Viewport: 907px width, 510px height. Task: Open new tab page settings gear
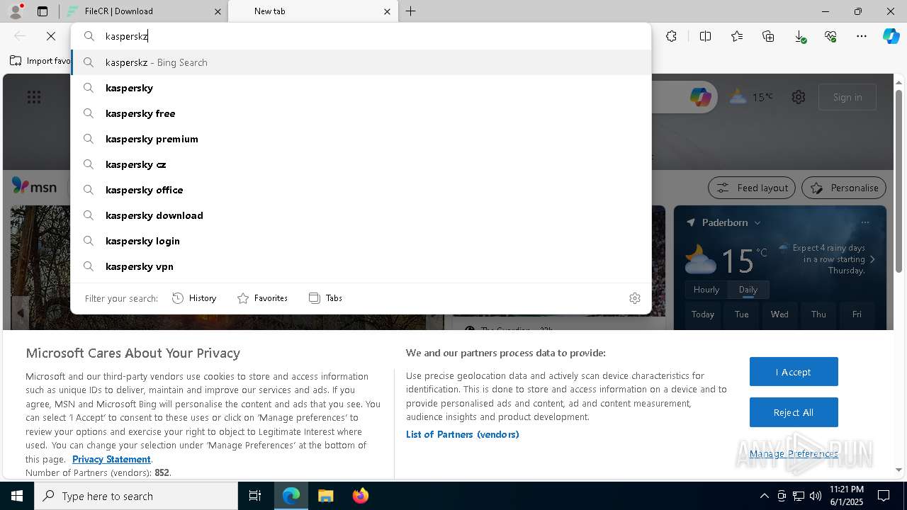799,97
